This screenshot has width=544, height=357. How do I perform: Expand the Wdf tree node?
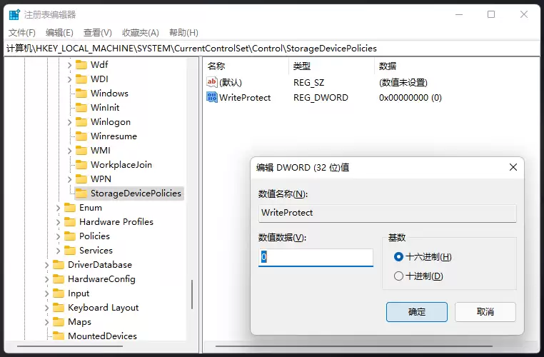[69, 65]
